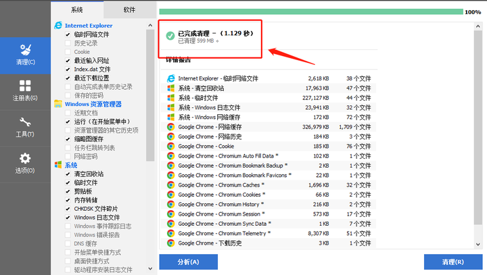Uncheck 内存转储 checkbox
The height and width of the screenshot is (275, 487).
tap(68, 200)
